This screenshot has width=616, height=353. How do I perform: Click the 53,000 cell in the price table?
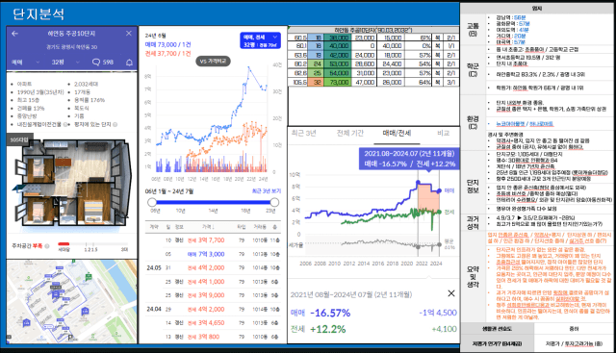point(337,64)
